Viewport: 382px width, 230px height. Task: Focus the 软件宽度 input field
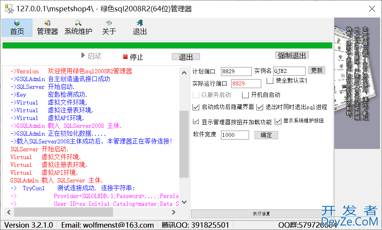coord(235,135)
